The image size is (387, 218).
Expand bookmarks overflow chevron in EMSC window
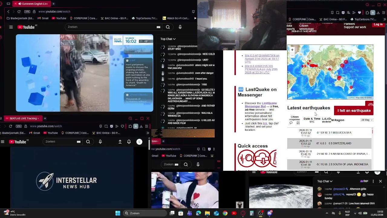385,19
